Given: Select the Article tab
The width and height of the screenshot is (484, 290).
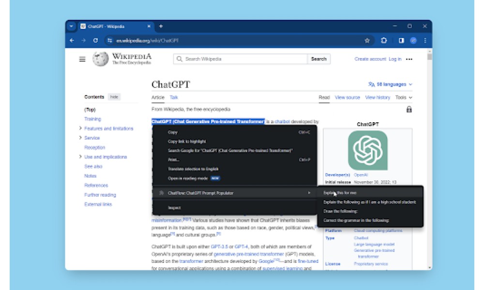Looking at the screenshot, I should click(x=158, y=97).
